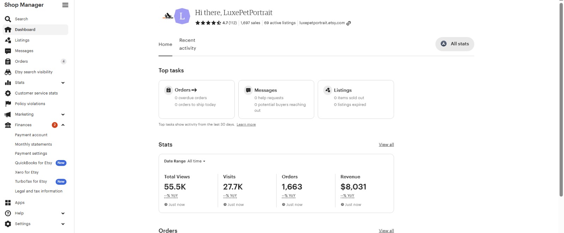
Task: Click View all next to Orders heading
Action: click(x=386, y=231)
